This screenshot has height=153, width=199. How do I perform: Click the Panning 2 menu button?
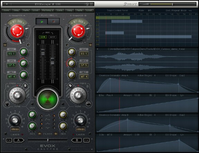tap(48, 10)
